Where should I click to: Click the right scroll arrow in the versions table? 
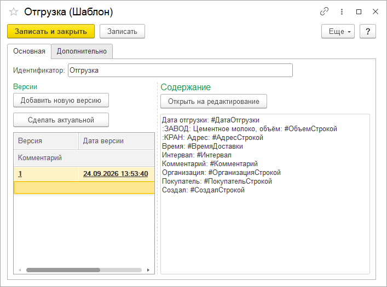pos(148,270)
